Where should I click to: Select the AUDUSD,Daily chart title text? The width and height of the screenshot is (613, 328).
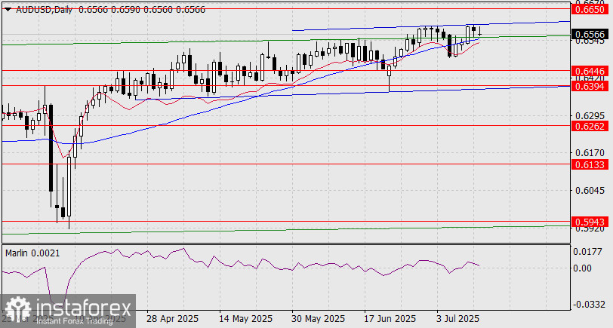tap(45, 10)
